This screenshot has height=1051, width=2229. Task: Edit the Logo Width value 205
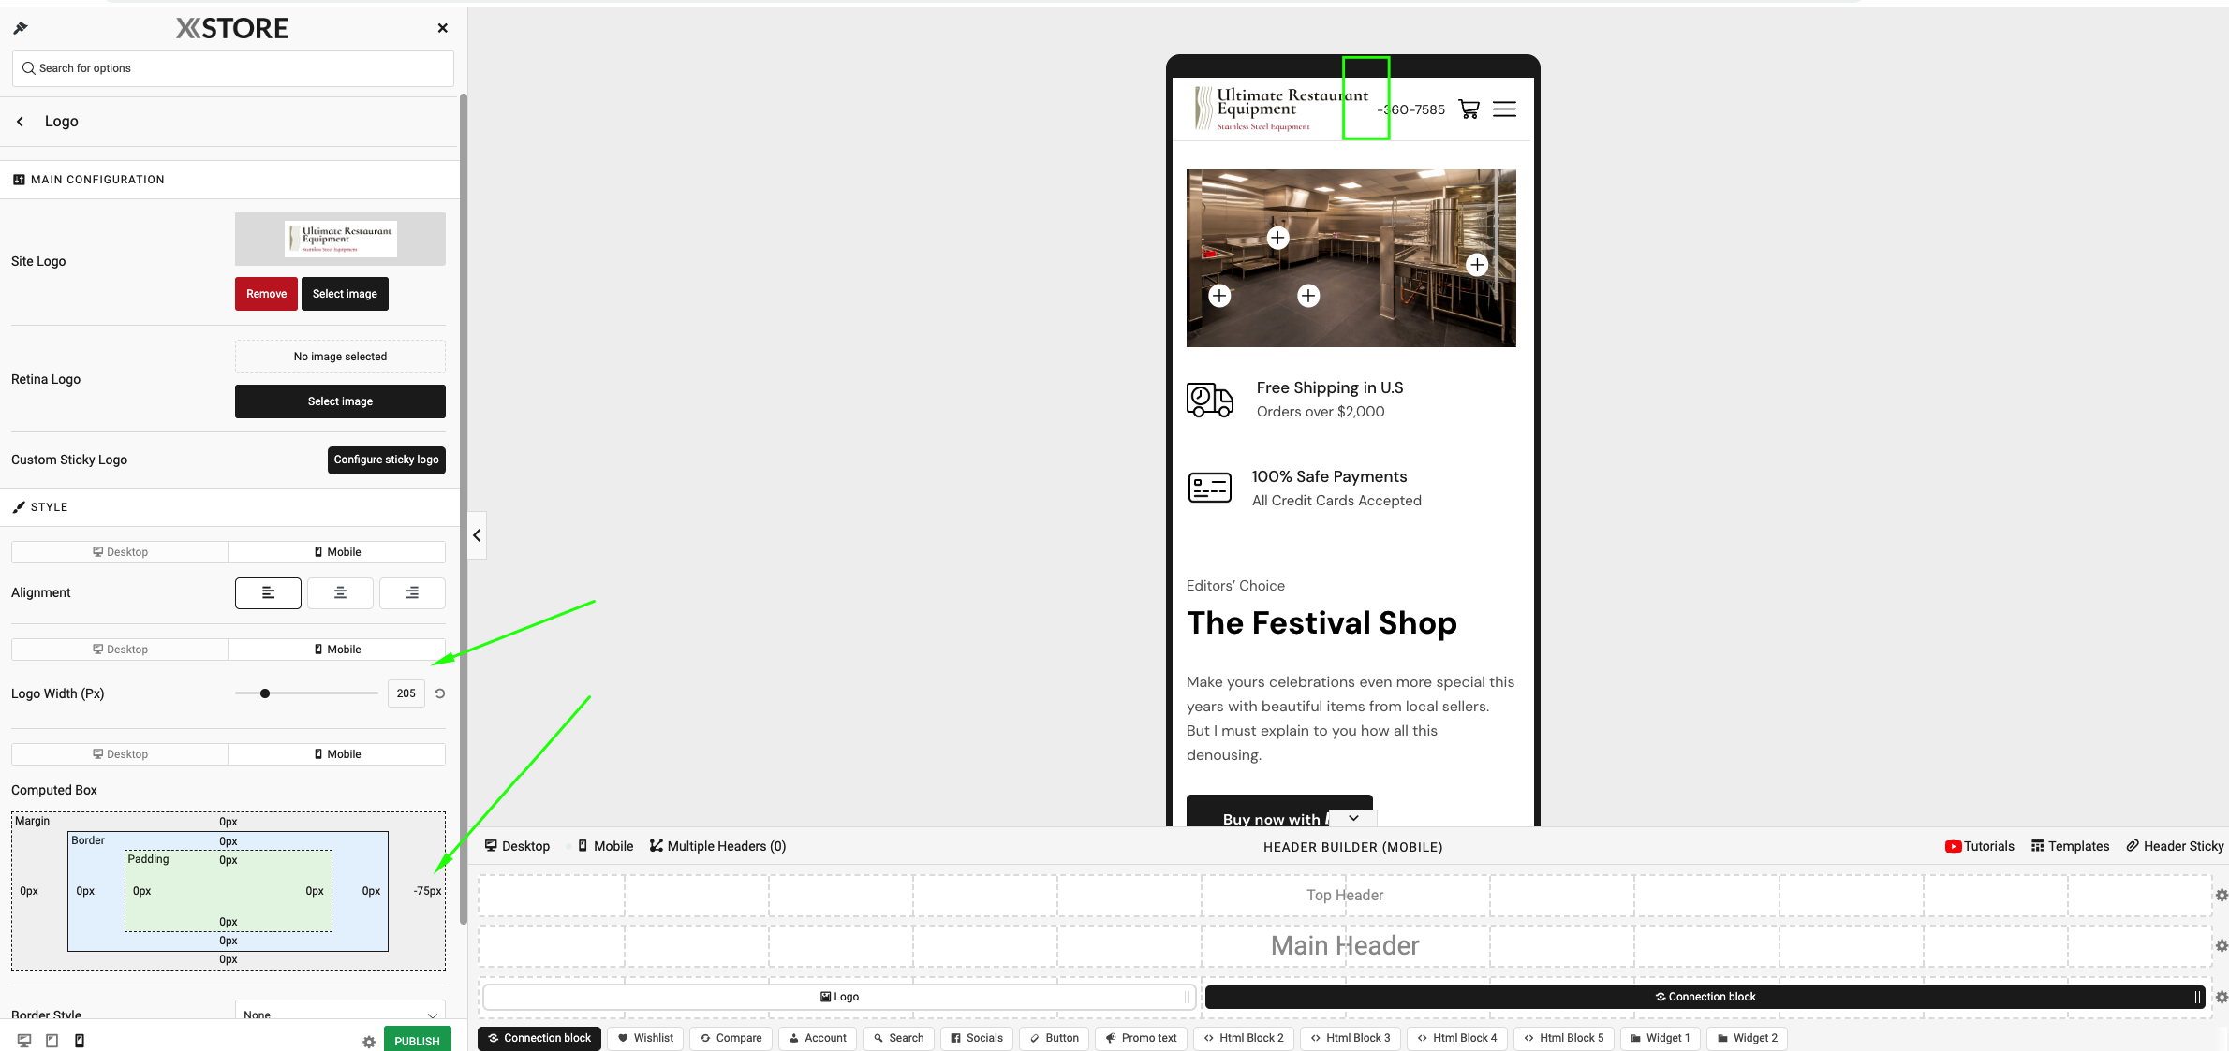click(x=406, y=693)
